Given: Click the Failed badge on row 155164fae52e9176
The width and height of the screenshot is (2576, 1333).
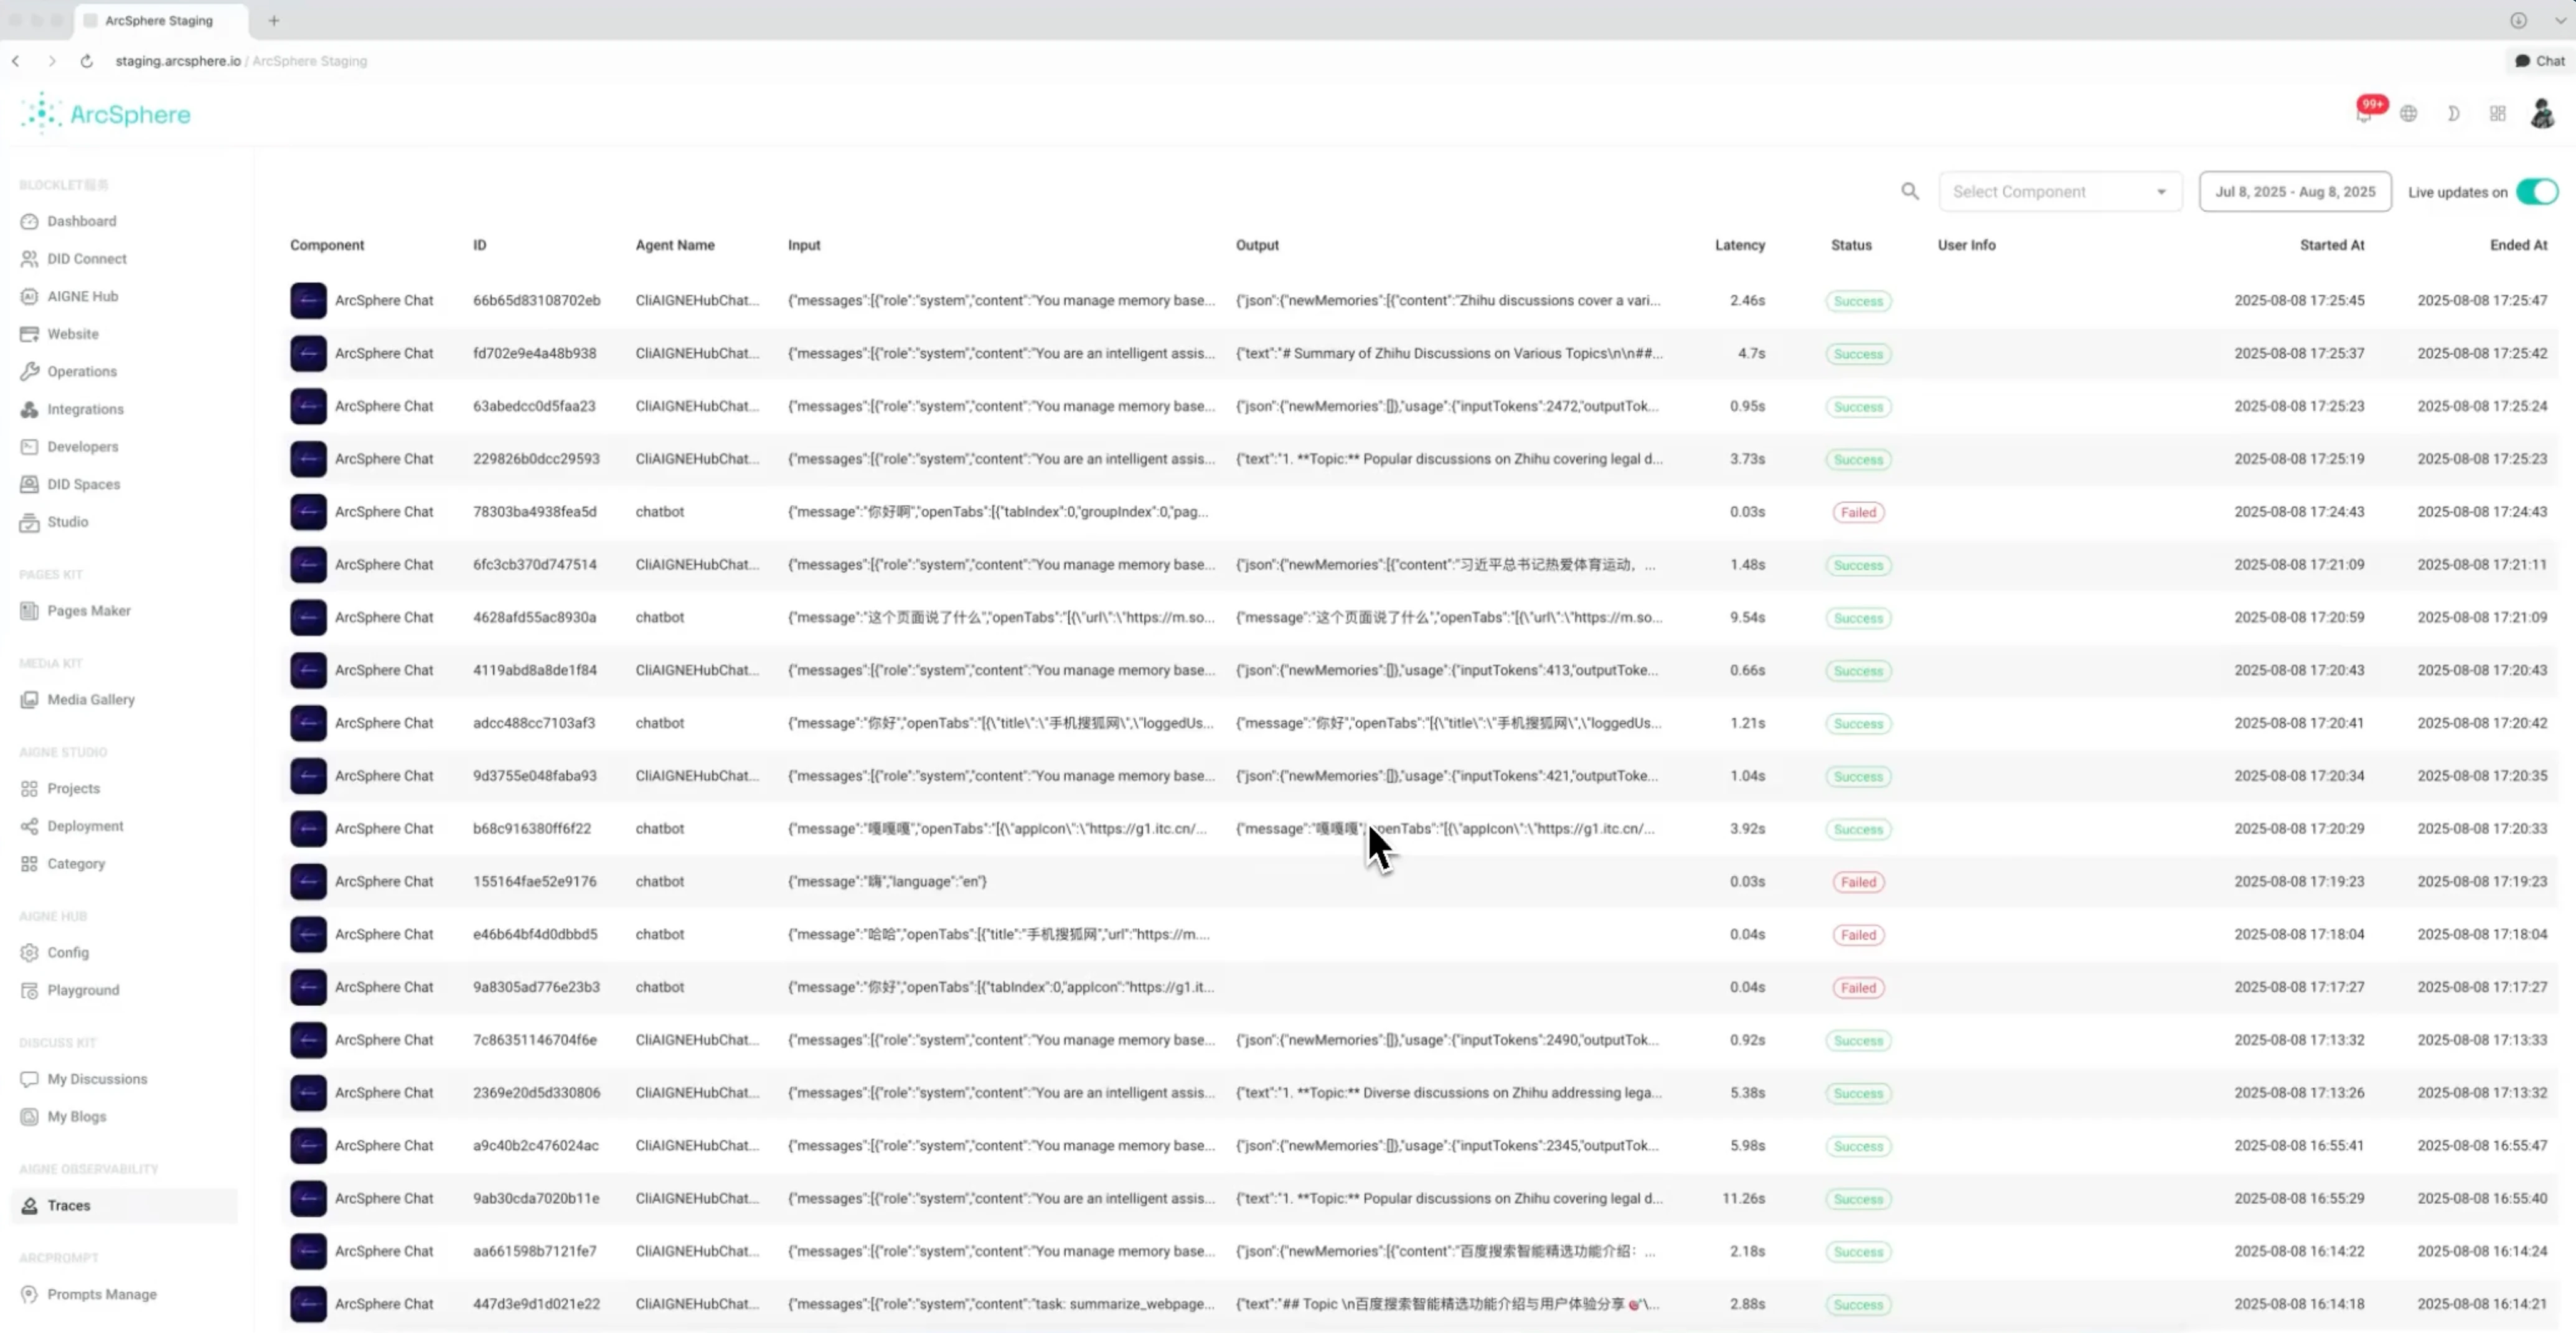Looking at the screenshot, I should coord(1858,882).
